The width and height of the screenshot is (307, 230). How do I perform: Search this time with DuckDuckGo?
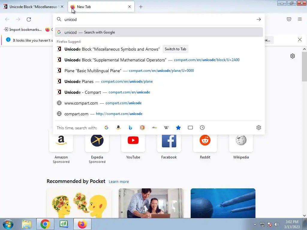click(x=142, y=128)
